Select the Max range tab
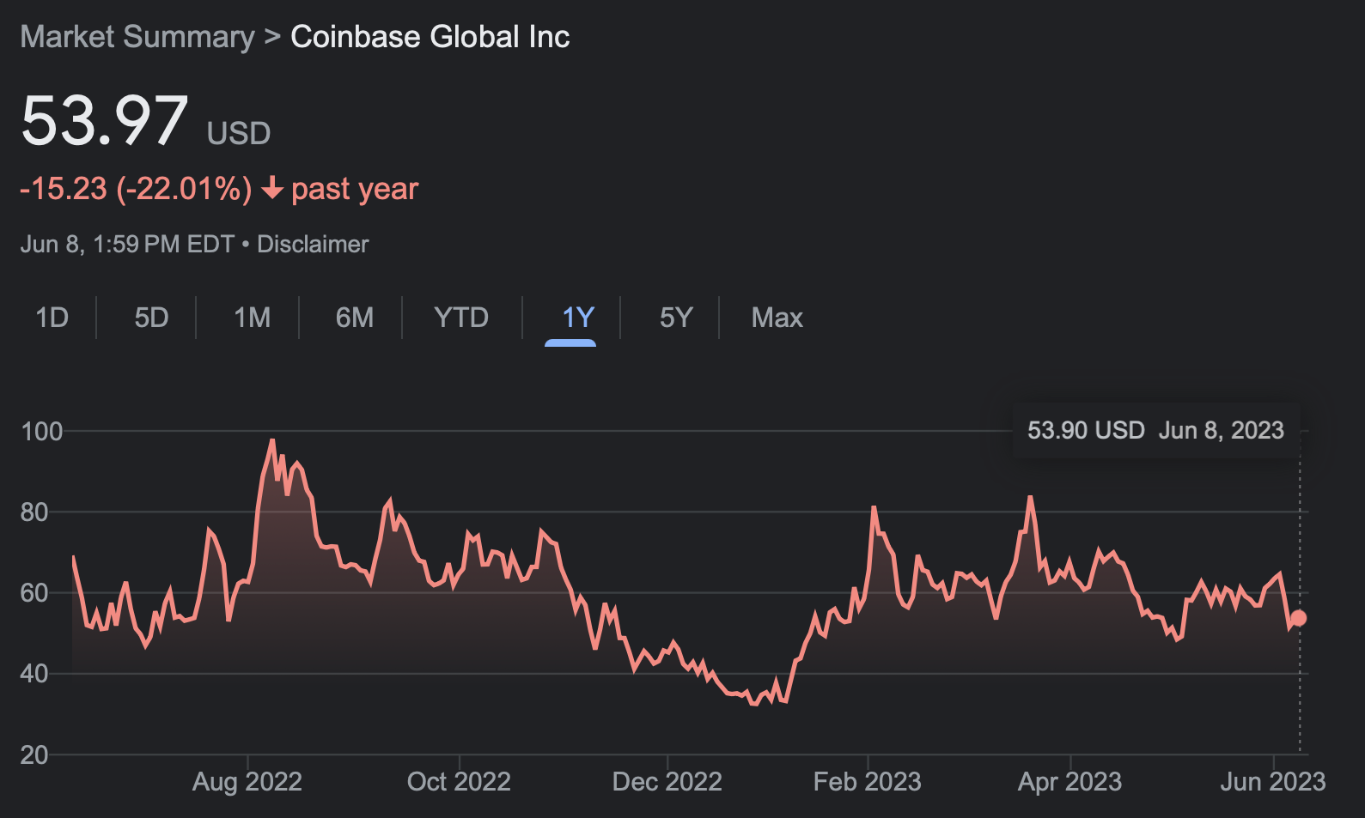This screenshot has height=818, width=1365. point(777,318)
